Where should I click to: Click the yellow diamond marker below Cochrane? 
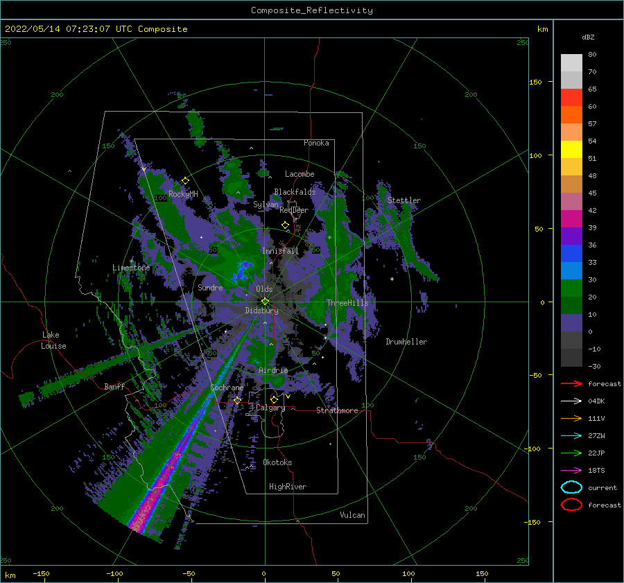click(x=237, y=400)
